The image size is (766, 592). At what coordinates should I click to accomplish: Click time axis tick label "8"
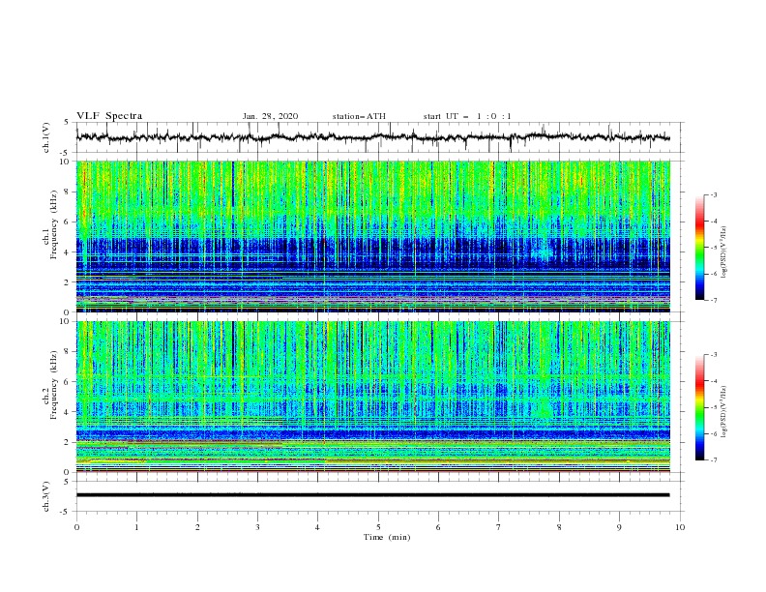pos(559,527)
